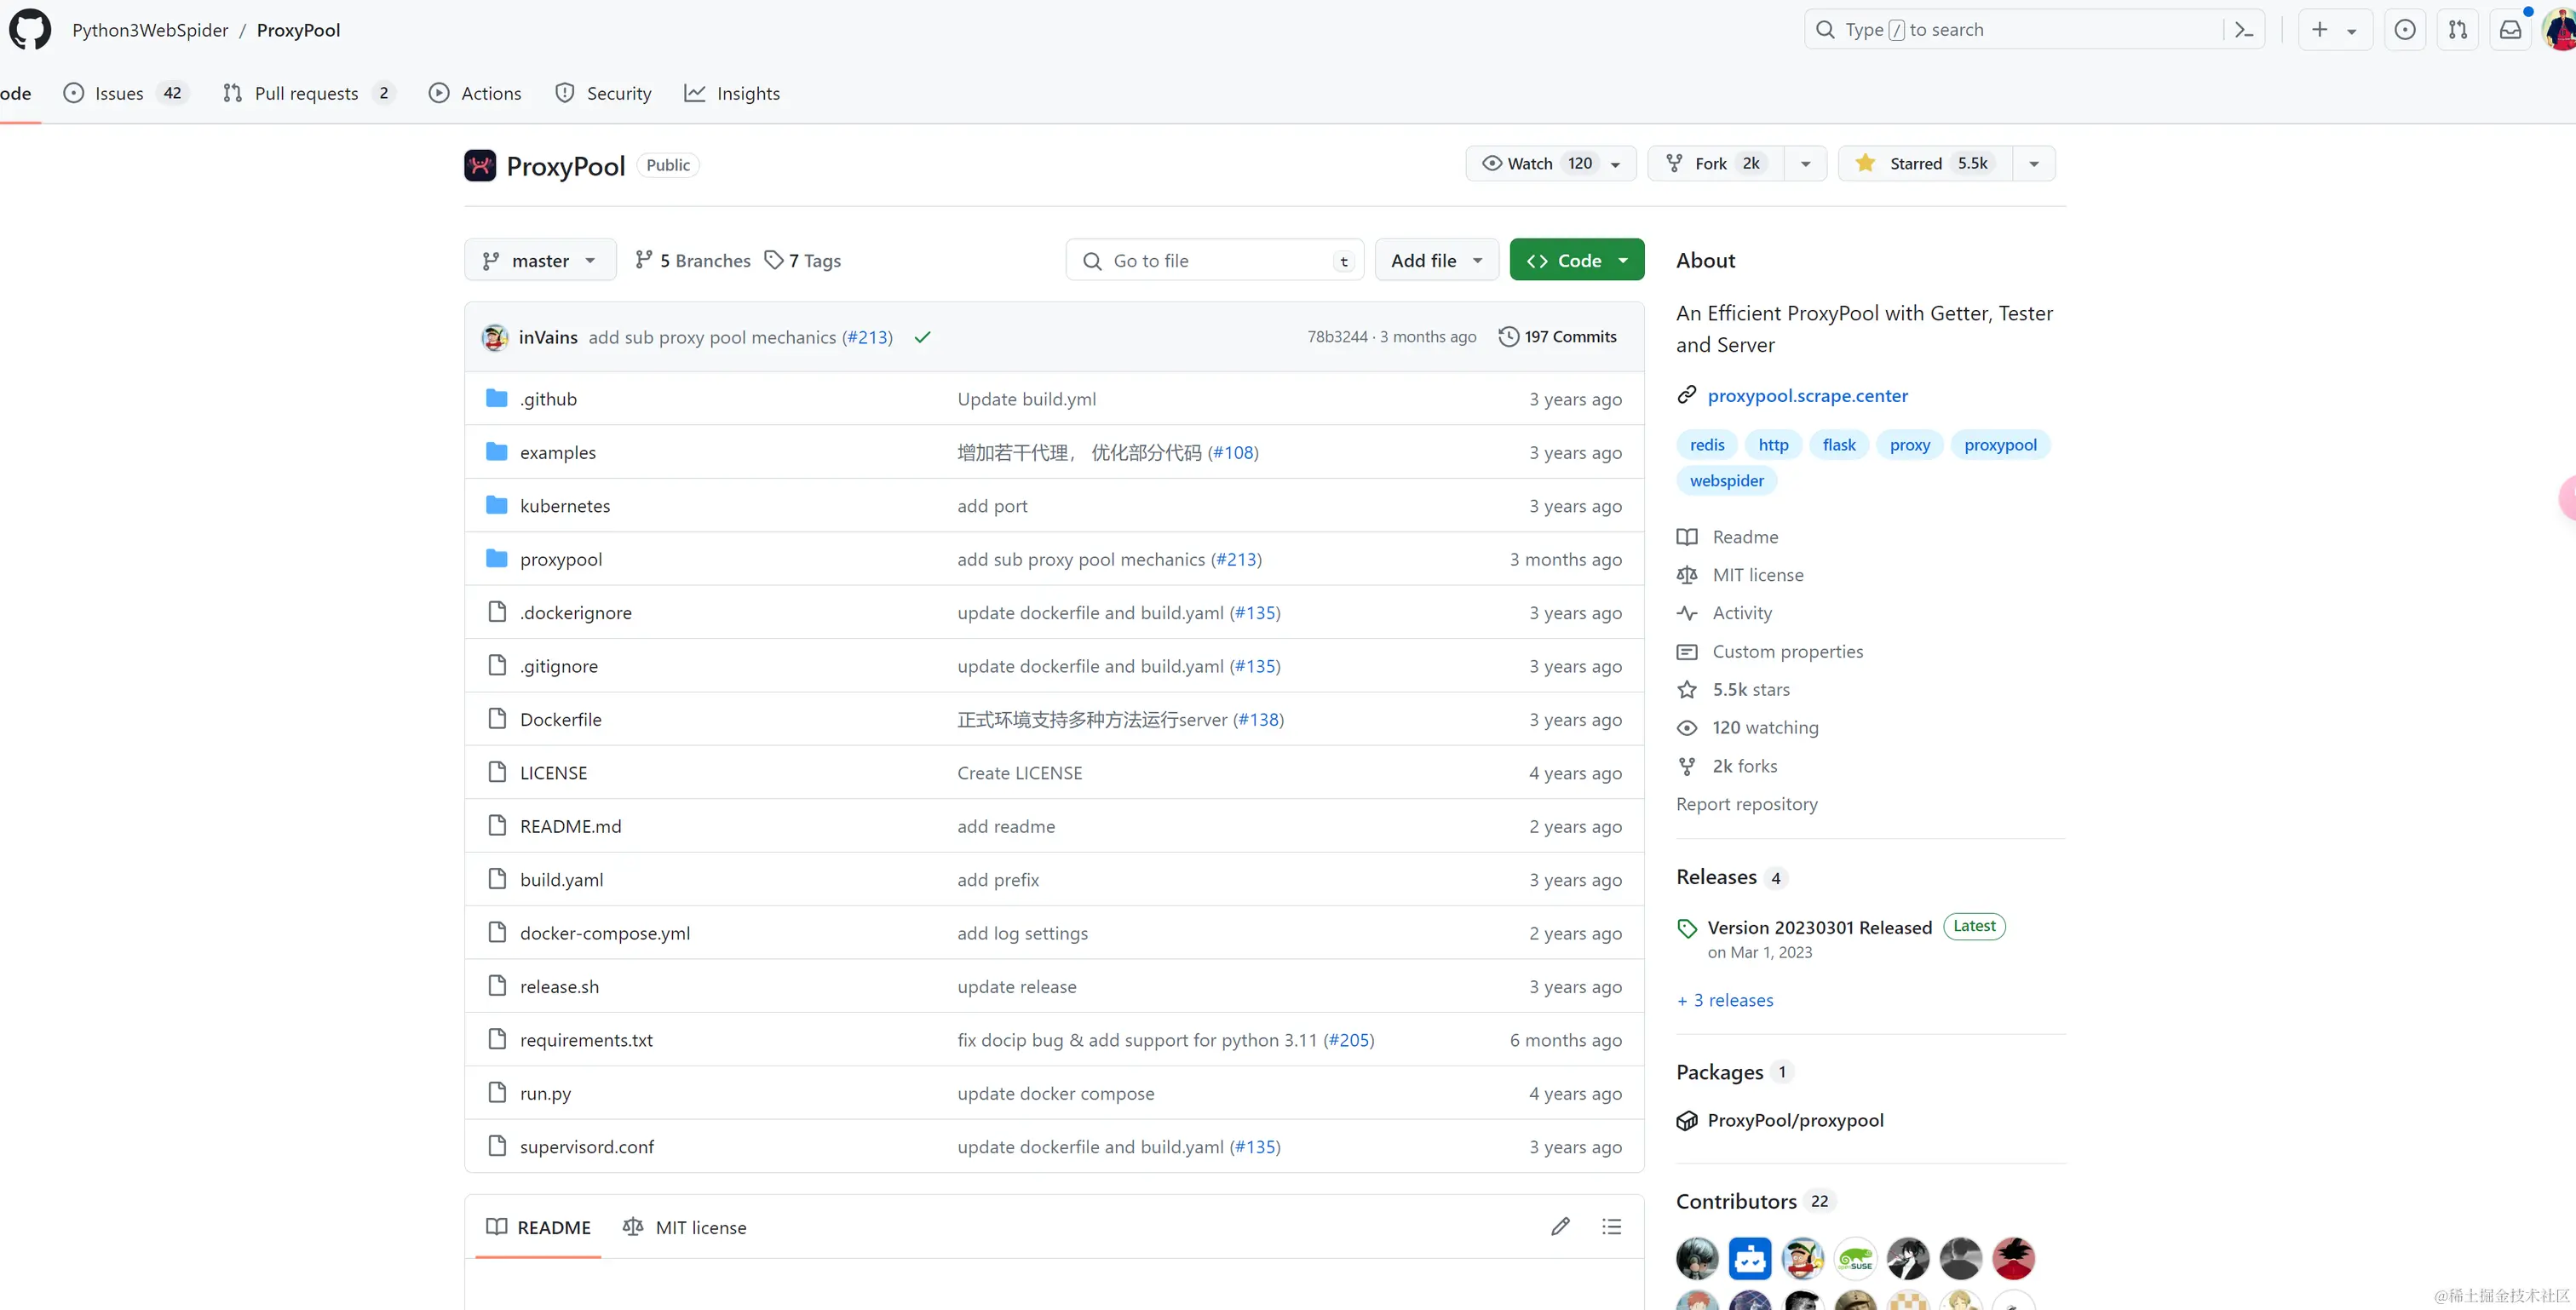The height and width of the screenshot is (1310, 2576).
Task: Open the command palette icon in search
Action: (x=2243, y=30)
